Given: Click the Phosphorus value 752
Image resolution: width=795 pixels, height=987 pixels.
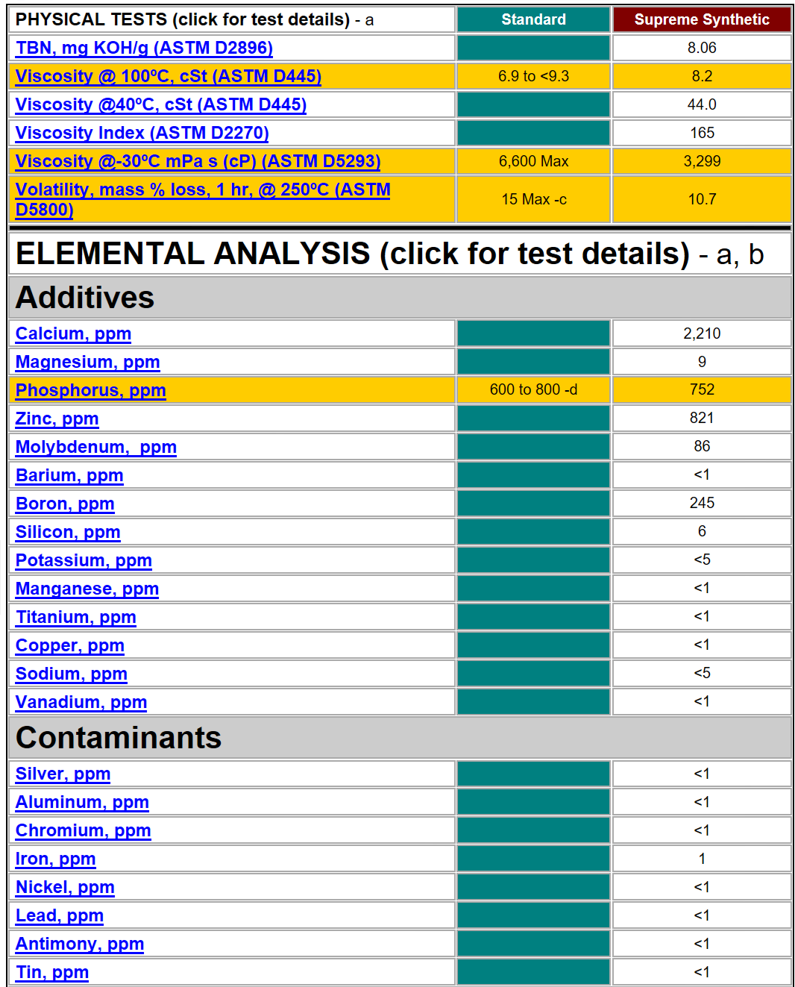Looking at the screenshot, I should point(702,390).
